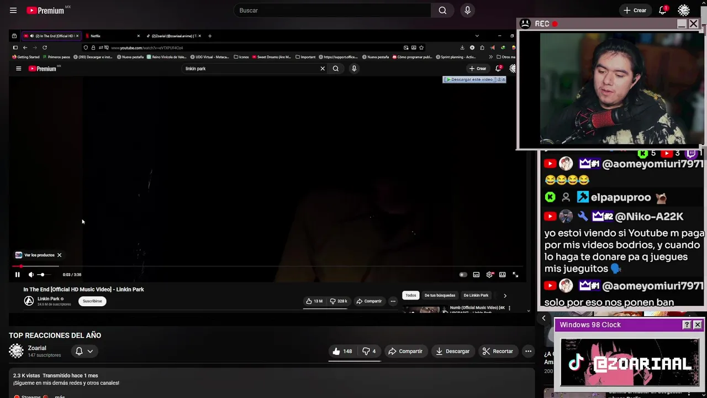
Task: Switch to the Netflix browser tab
Action: pyautogui.click(x=113, y=36)
